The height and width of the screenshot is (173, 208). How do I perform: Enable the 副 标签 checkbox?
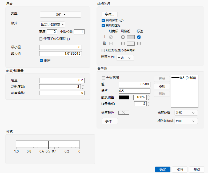(139, 43)
